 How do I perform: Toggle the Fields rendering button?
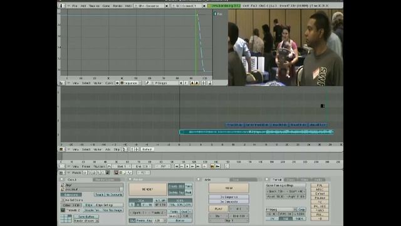tap(174, 212)
